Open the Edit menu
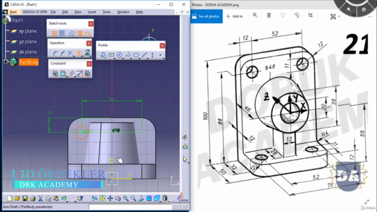 [65, 12]
